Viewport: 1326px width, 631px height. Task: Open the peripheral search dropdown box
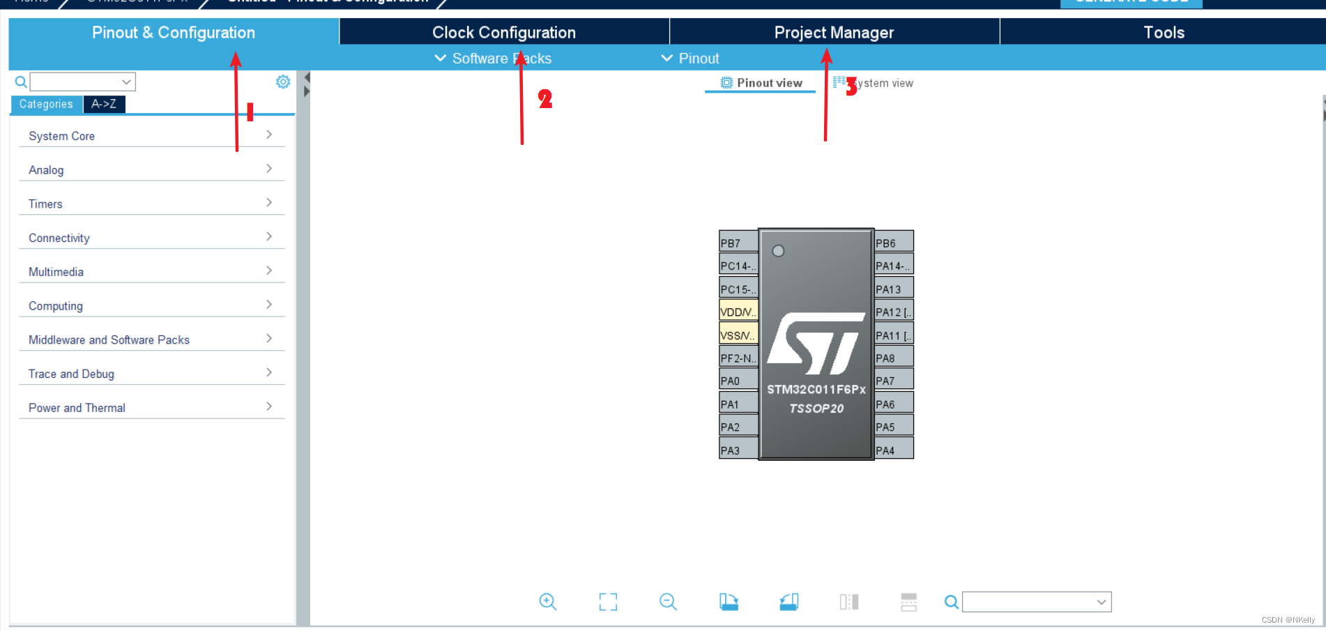83,82
